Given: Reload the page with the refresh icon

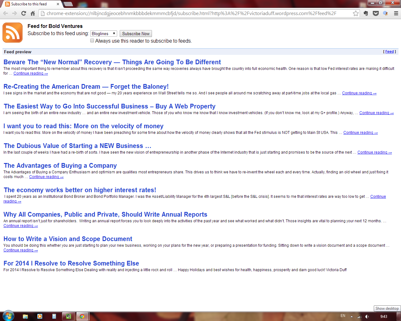Looking at the screenshot, I should click(x=23, y=13).
